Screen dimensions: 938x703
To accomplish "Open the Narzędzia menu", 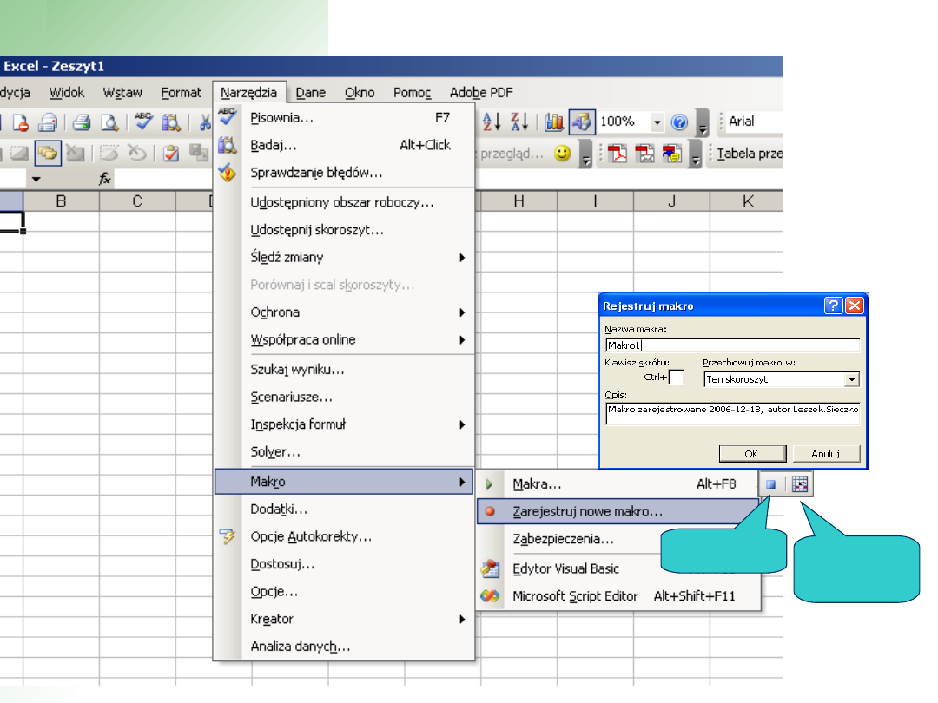I will pos(249,93).
